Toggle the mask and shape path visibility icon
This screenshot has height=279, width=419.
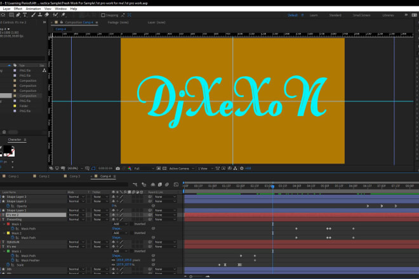click(x=93, y=169)
